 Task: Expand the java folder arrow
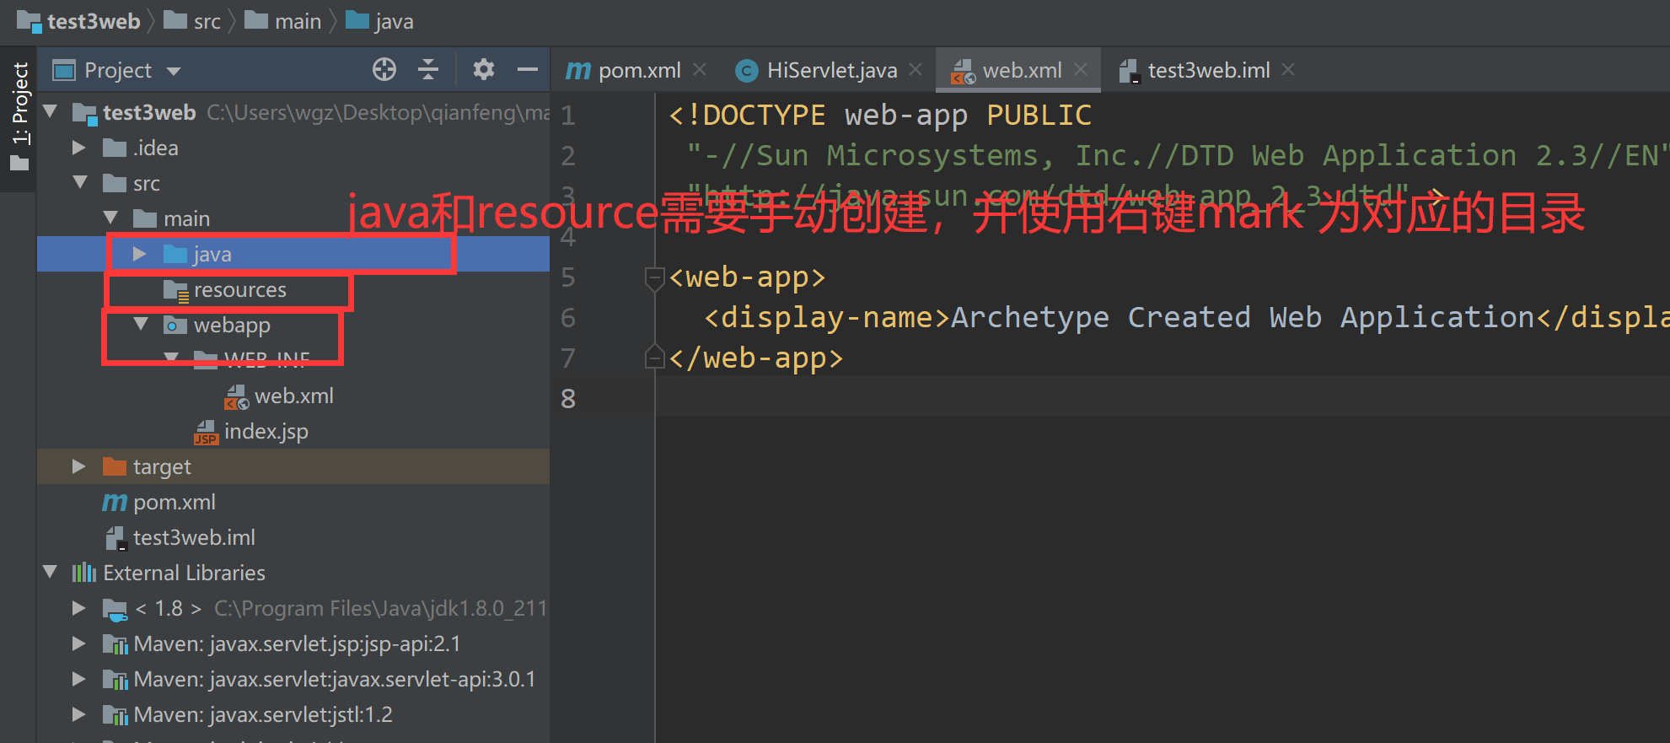point(141,254)
